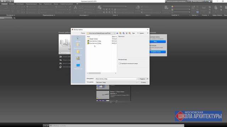Click the layer properties icon in Слои panel
Image resolution: width=227 pixels, height=127 pixels.
click(x=99, y=7)
